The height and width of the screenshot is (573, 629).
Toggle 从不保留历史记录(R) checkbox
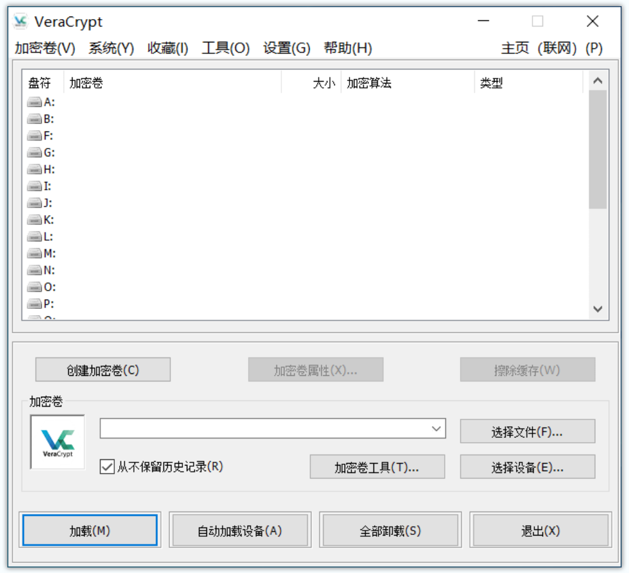107,467
